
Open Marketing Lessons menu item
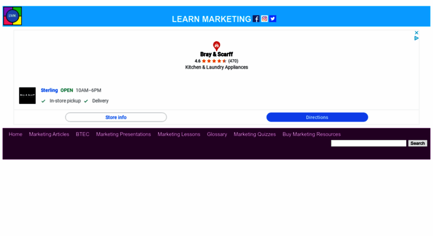(179, 134)
